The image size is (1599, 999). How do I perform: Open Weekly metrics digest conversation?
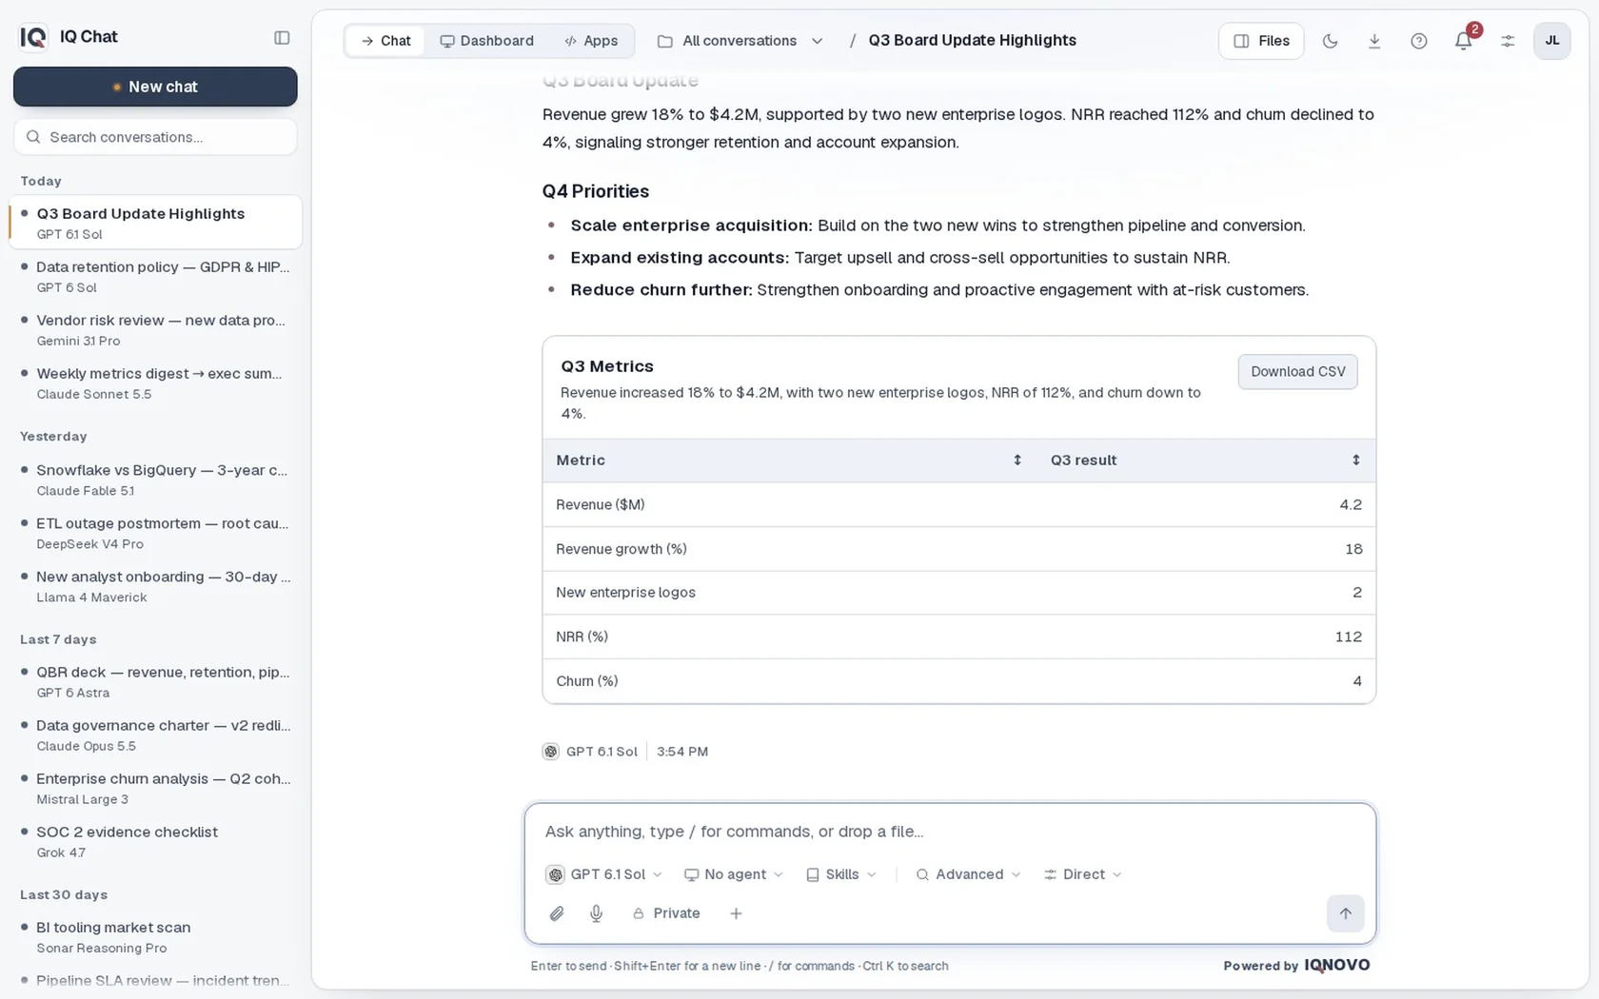(x=155, y=382)
